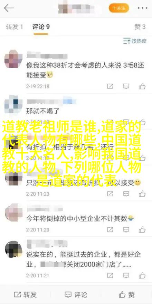The height and width of the screenshot is (304, 152).
Task: Tap bottom bar 转发 repost button
Action: pyautogui.click(x=25, y=295)
